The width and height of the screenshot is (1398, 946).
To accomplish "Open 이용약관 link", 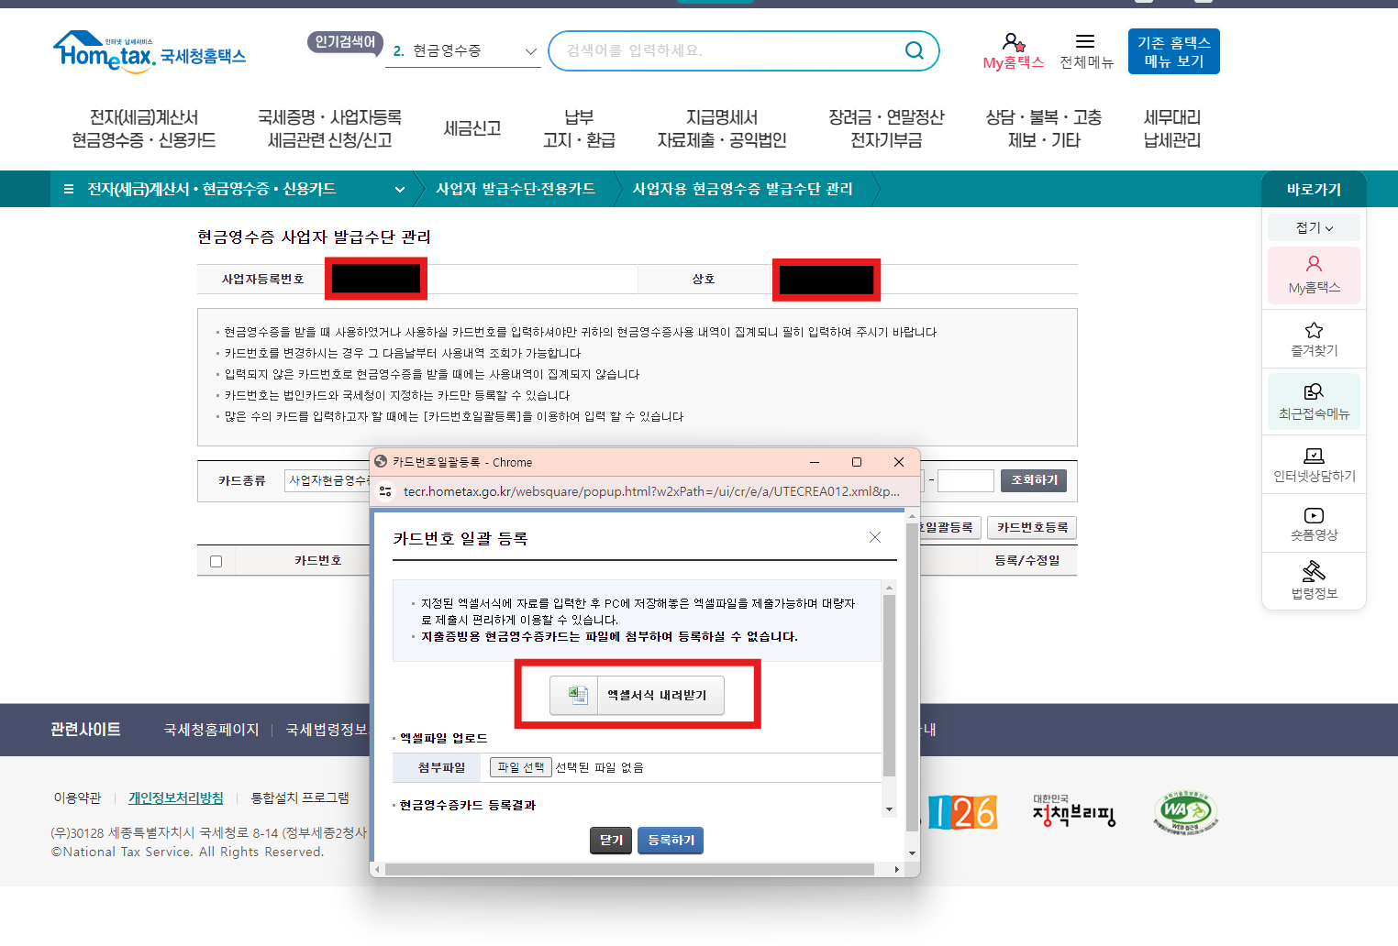I will click(77, 797).
